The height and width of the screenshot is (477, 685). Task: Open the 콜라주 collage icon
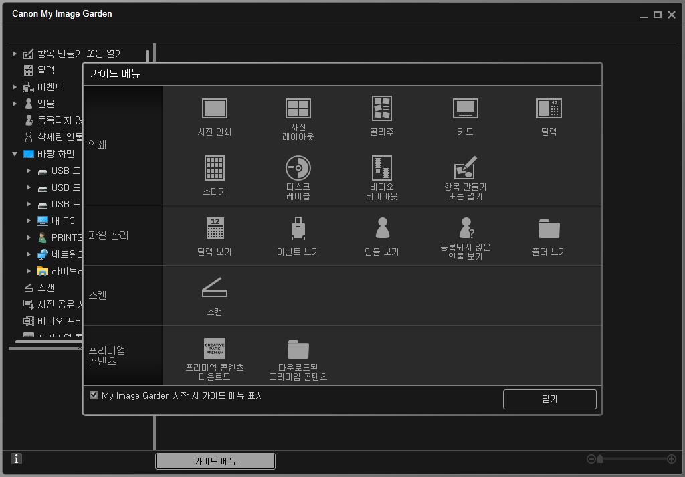point(382,108)
